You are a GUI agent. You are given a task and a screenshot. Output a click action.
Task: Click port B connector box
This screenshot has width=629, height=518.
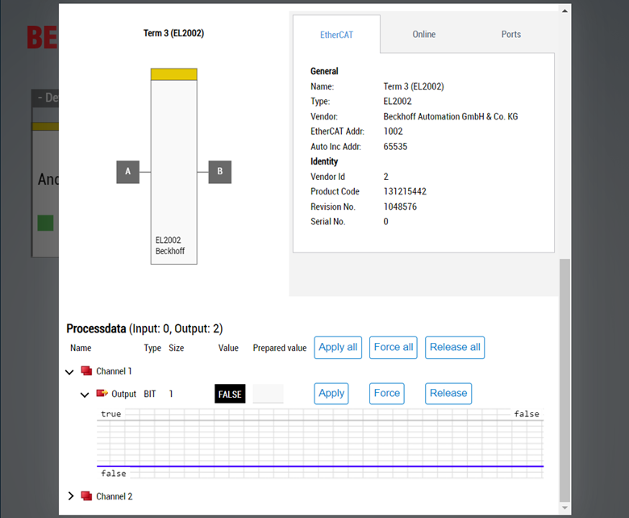click(x=220, y=172)
